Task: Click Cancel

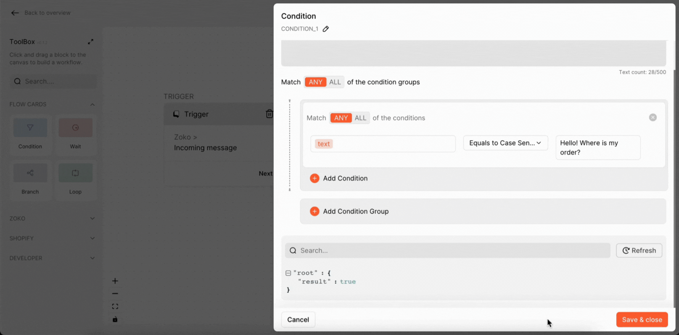Action: coord(298,320)
